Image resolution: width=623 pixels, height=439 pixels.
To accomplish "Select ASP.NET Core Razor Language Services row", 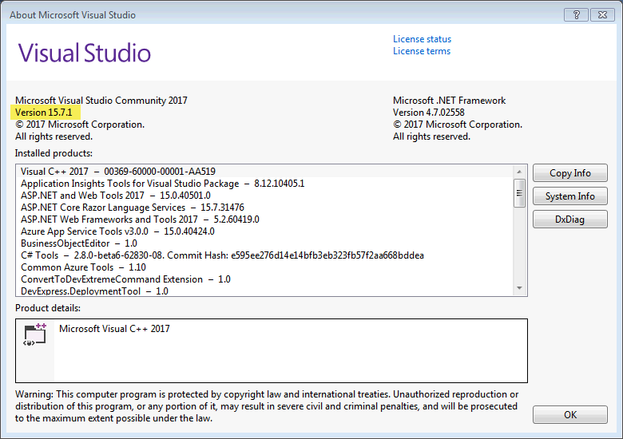I will point(266,208).
